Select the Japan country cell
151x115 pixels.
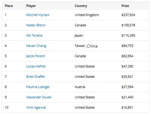[79, 36]
